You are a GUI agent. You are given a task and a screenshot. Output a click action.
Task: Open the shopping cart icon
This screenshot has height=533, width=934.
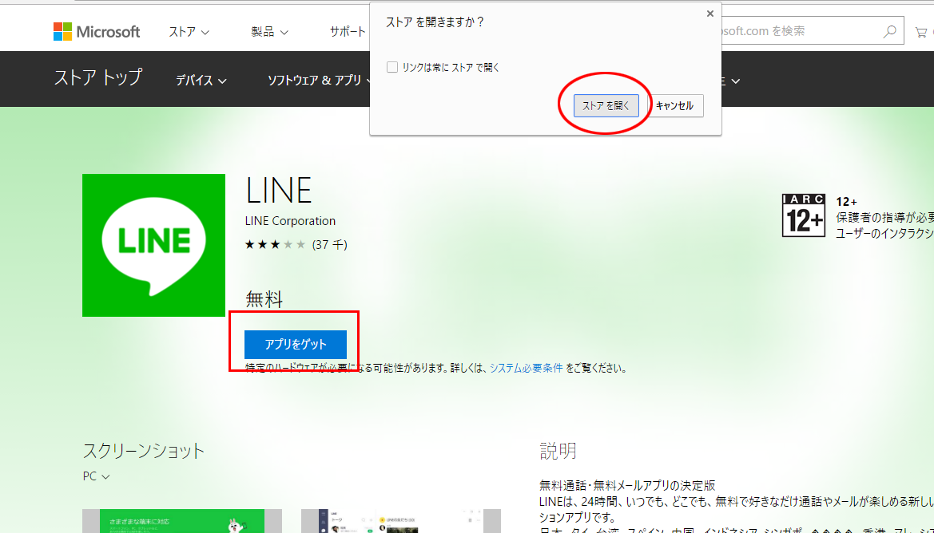921,32
